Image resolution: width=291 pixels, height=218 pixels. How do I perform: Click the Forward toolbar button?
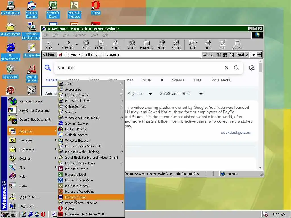(x=67, y=45)
